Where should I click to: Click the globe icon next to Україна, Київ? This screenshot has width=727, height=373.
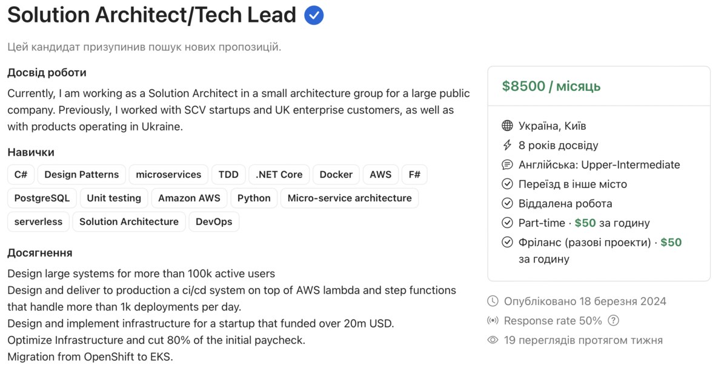click(x=508, y=126)
